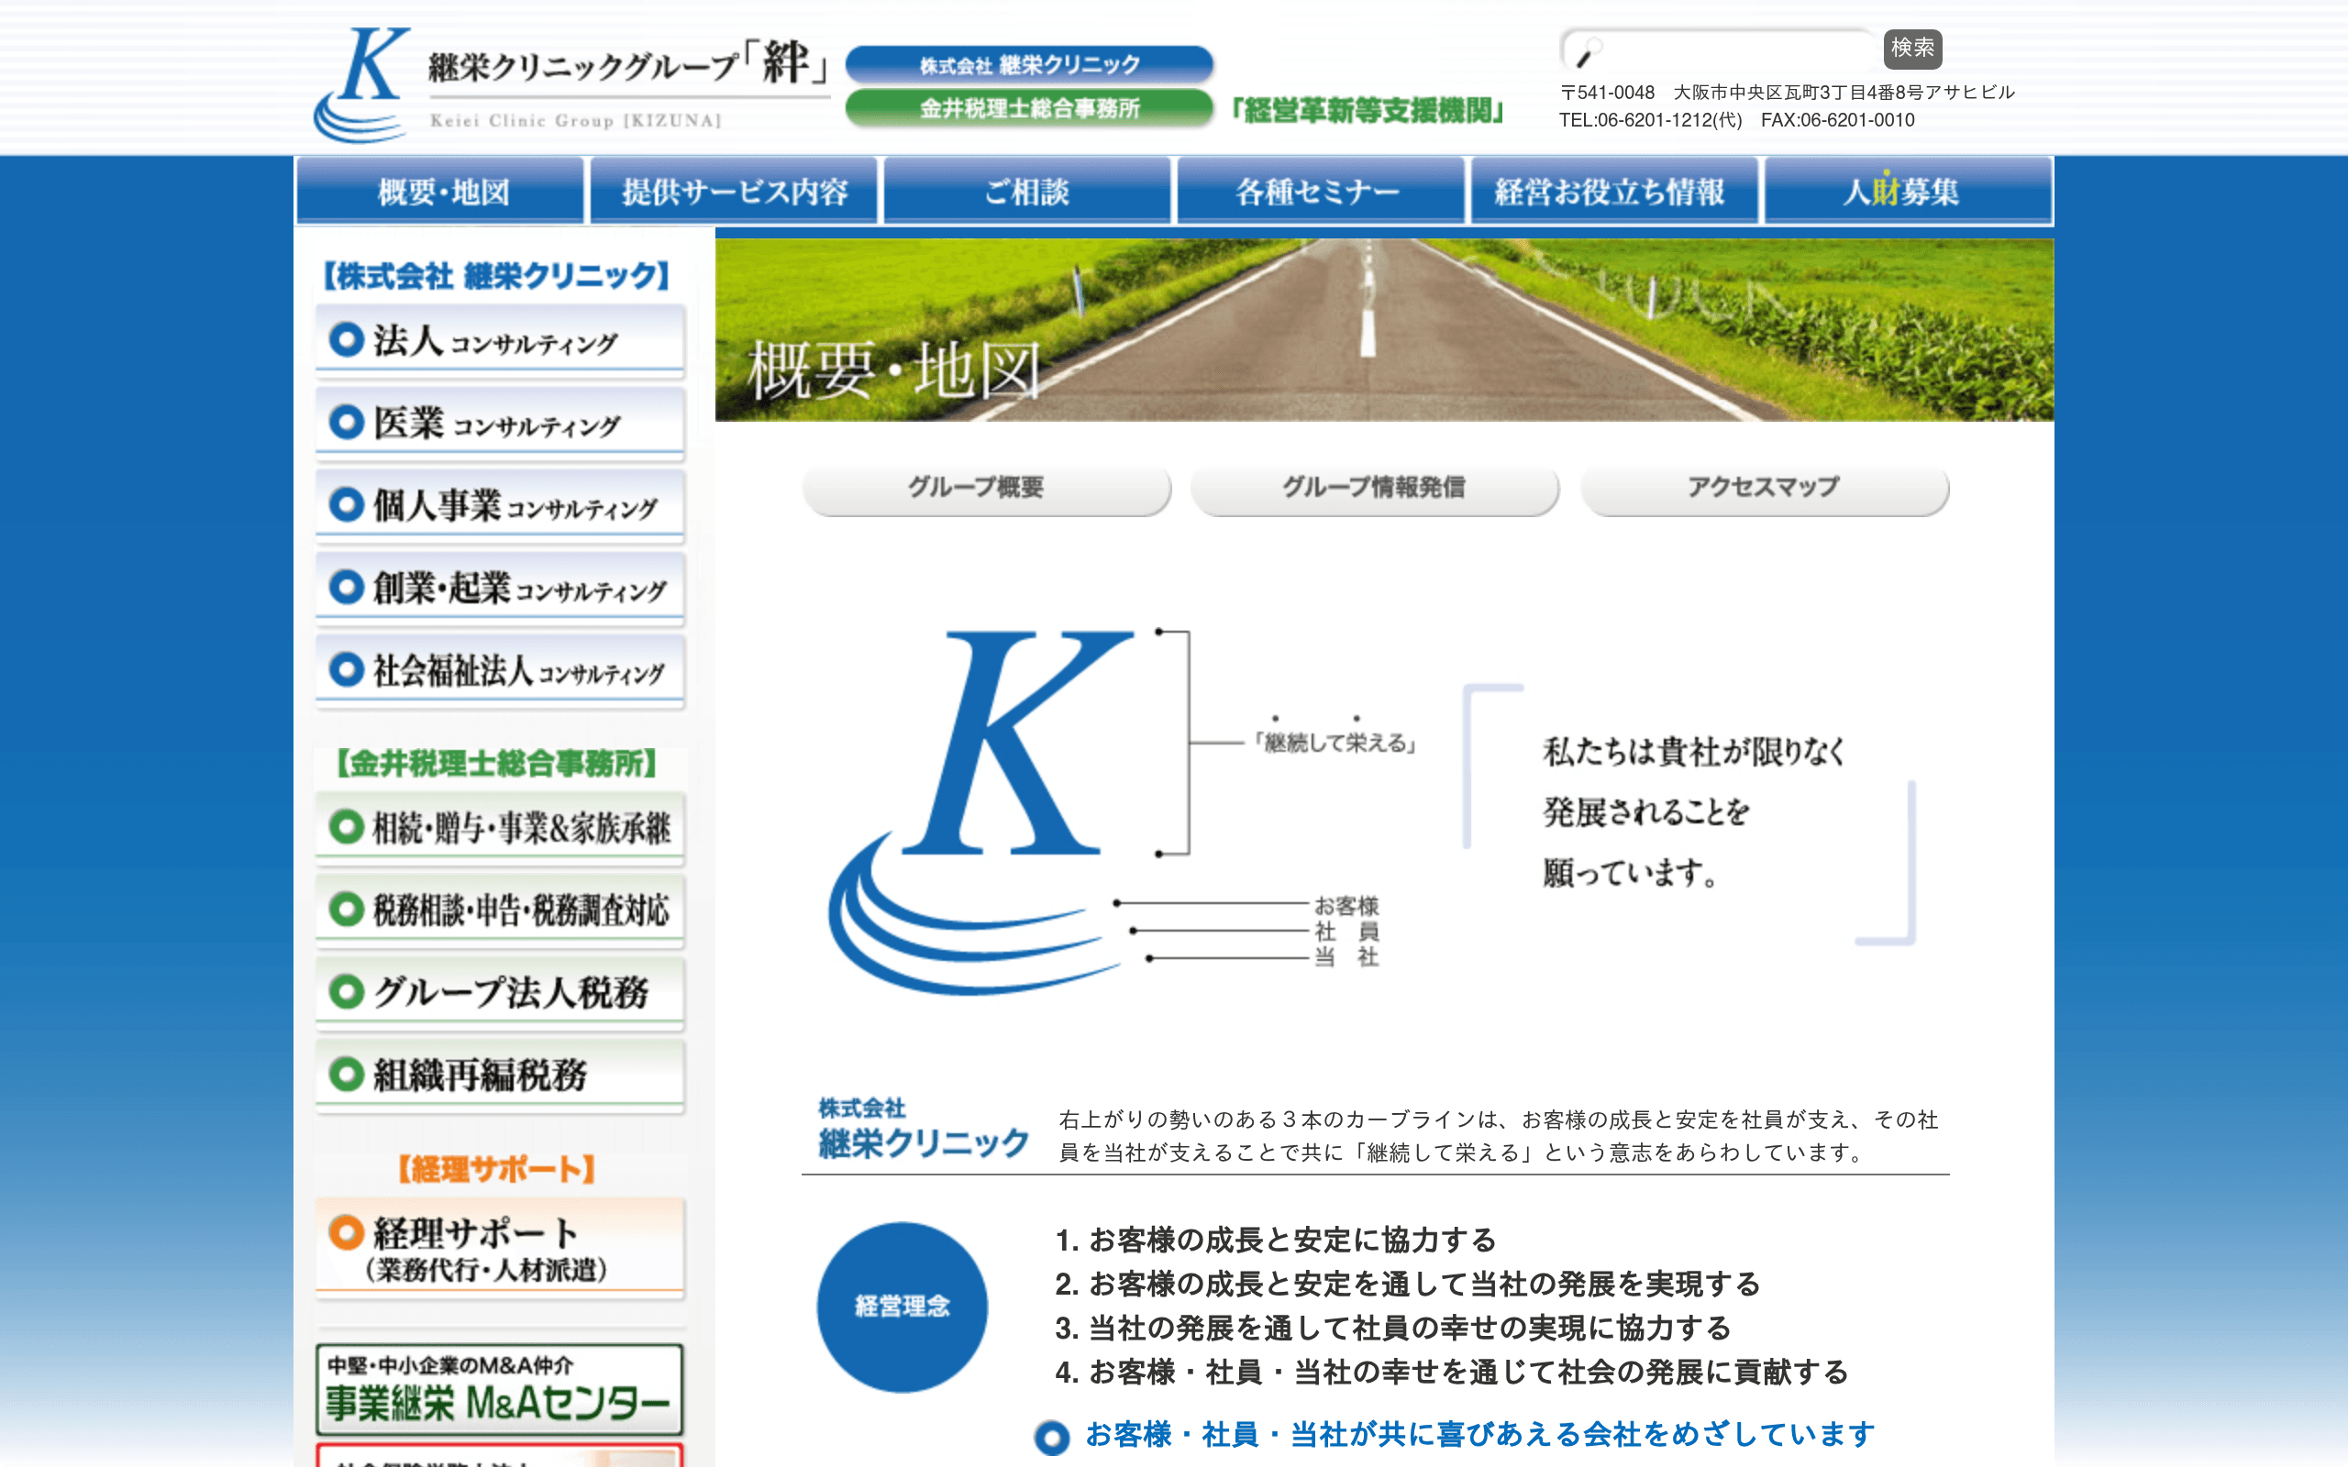Click the 株式会社 継栄クリニック blue heading label
Image resolution: width=2348 pixels, height=1467 pixels.
[923, 1130]
